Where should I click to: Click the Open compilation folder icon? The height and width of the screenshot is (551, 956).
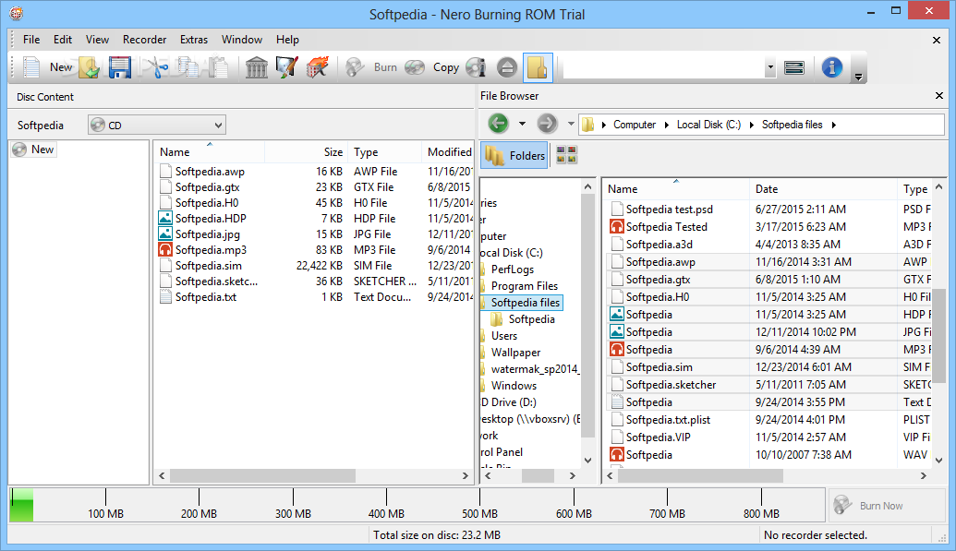point(89,67)
